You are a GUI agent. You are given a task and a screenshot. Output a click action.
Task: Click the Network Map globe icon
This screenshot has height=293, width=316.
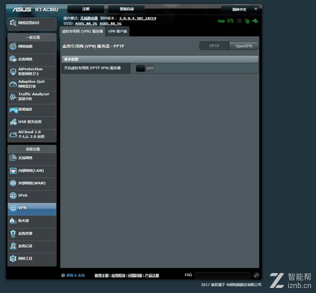tap(13, 46)
